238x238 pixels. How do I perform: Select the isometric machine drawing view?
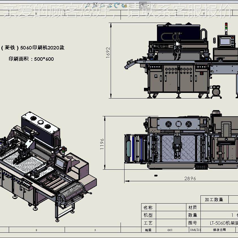tap(48, 166)
